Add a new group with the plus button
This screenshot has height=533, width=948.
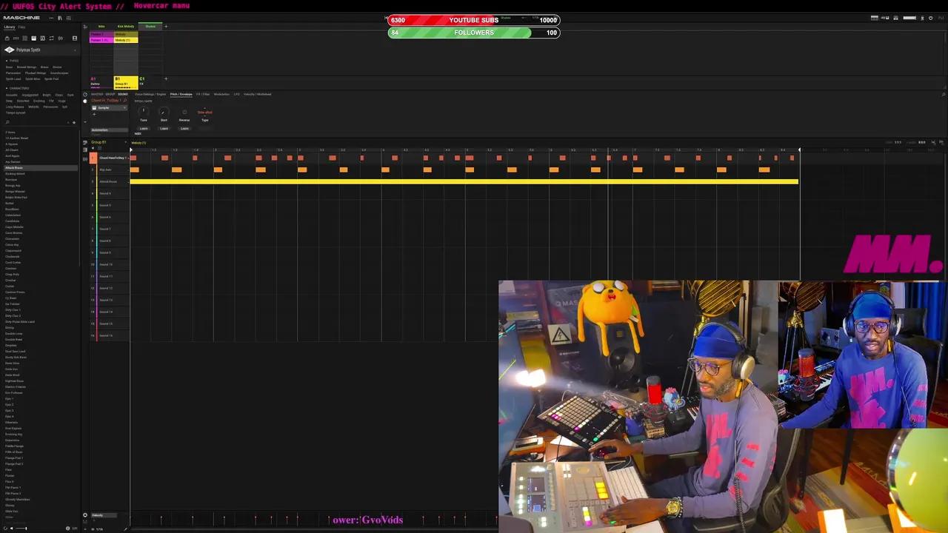point(166,78)
